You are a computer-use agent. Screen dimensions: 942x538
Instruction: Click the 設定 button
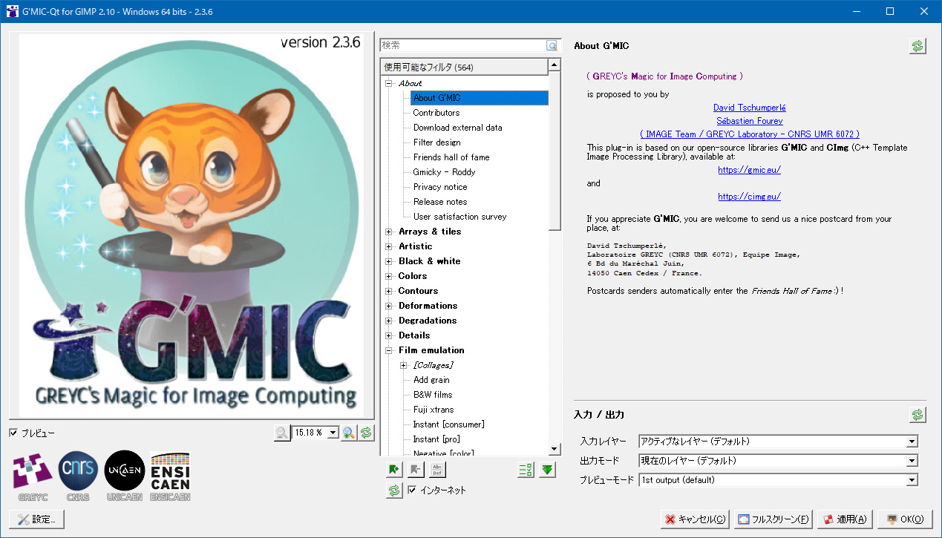(37, 519)
